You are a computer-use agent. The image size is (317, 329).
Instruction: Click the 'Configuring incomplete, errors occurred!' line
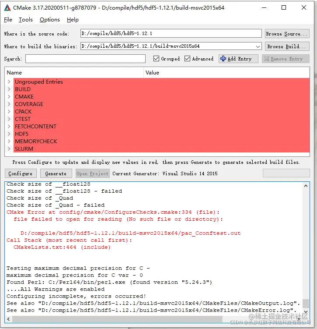tap(76, 296)
